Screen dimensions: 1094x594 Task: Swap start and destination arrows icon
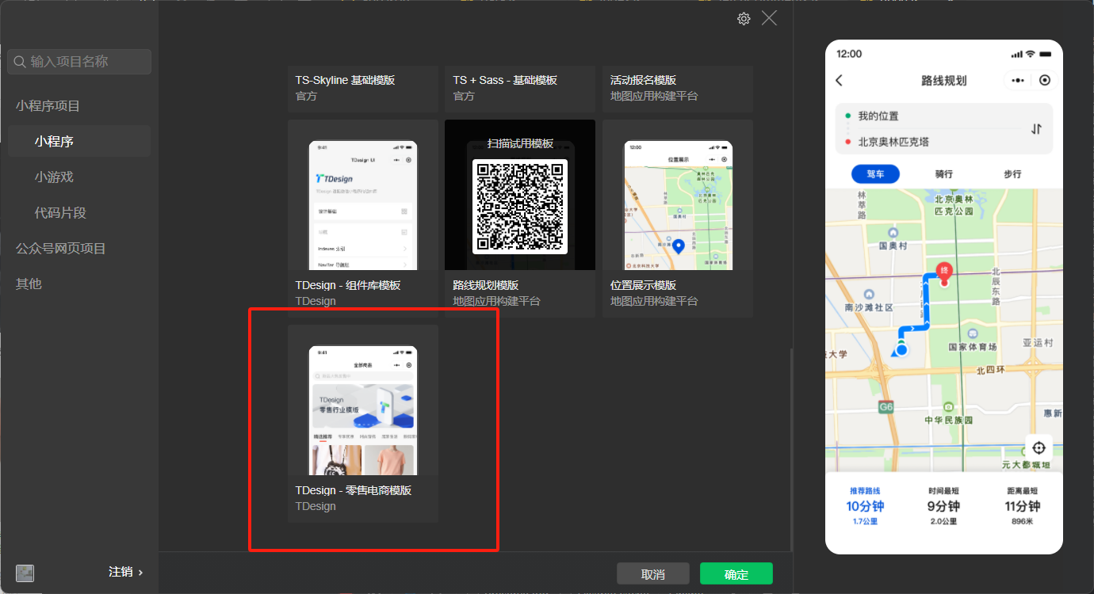[x=1036, y=129]
